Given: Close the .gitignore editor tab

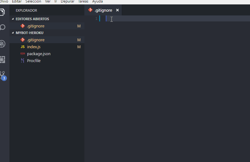Looking at the screenshot, I should pyautogui.click(x=117, y=10).
